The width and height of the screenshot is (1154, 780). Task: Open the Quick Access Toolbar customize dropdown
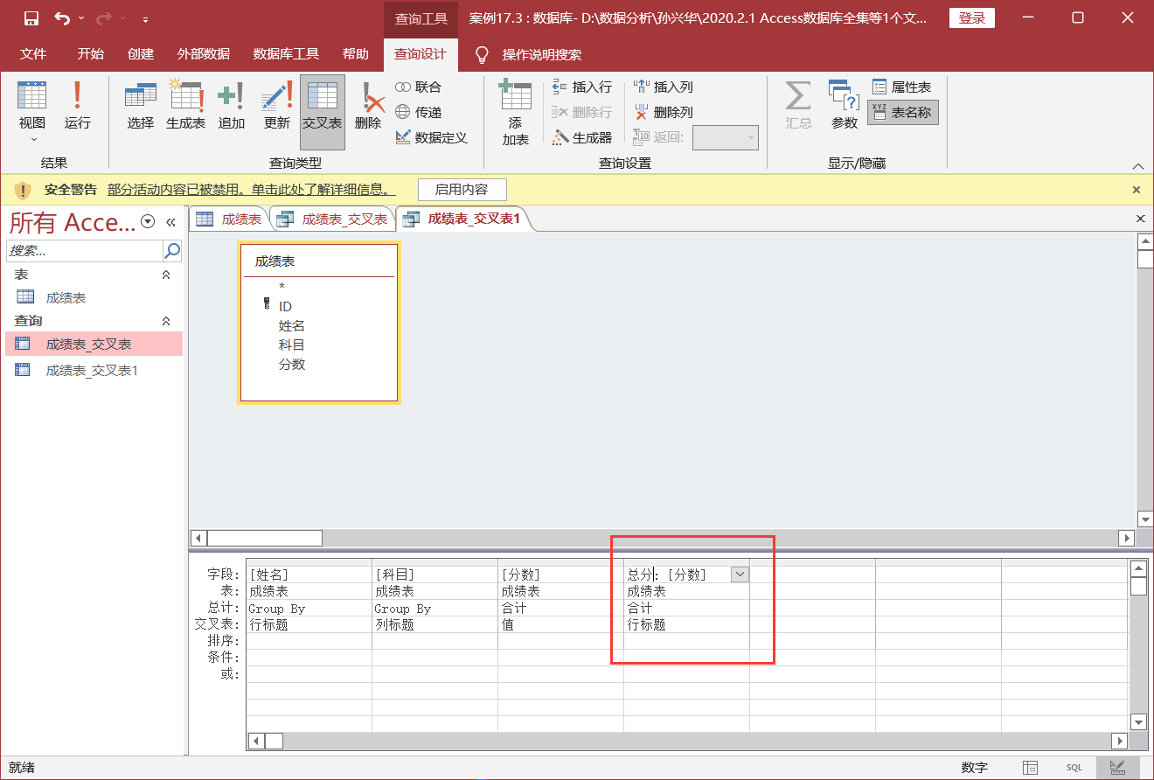click(145, 18)
